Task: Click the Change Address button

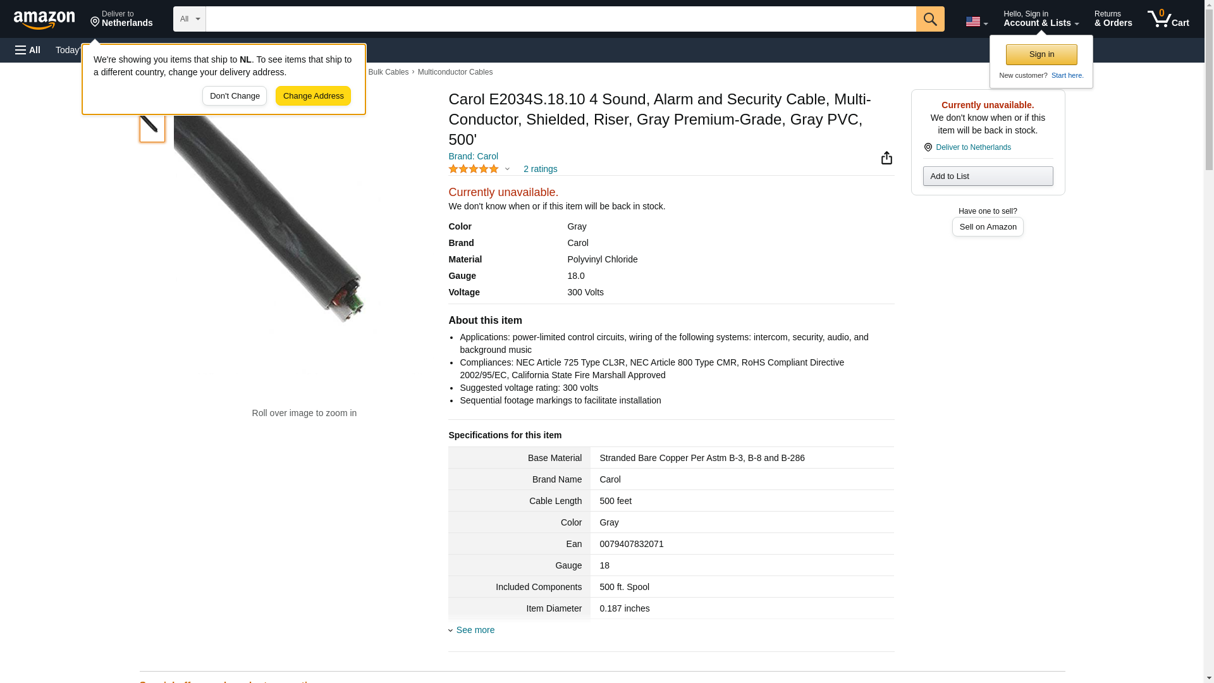Action: click(313, 96)
